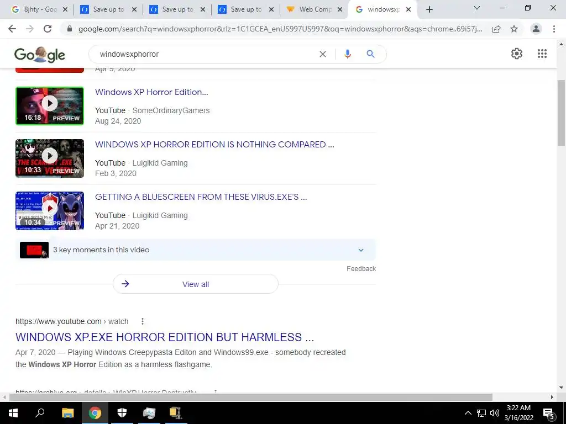Click the key moments red thumbnail
This screenshot has height=424, width=566.
(x=34, y=250)
